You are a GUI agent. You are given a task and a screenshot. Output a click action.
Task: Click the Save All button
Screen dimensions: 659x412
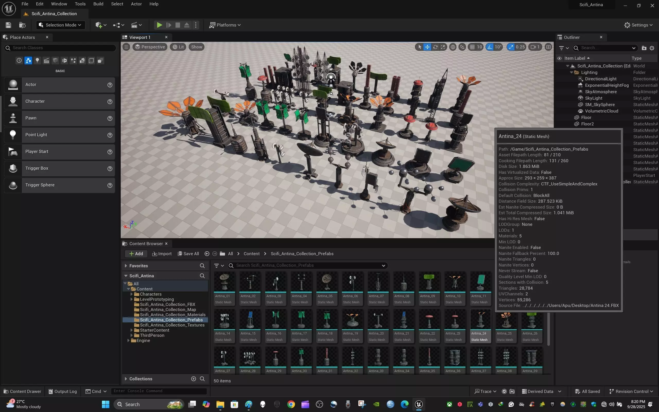click(x=188, y=254)
